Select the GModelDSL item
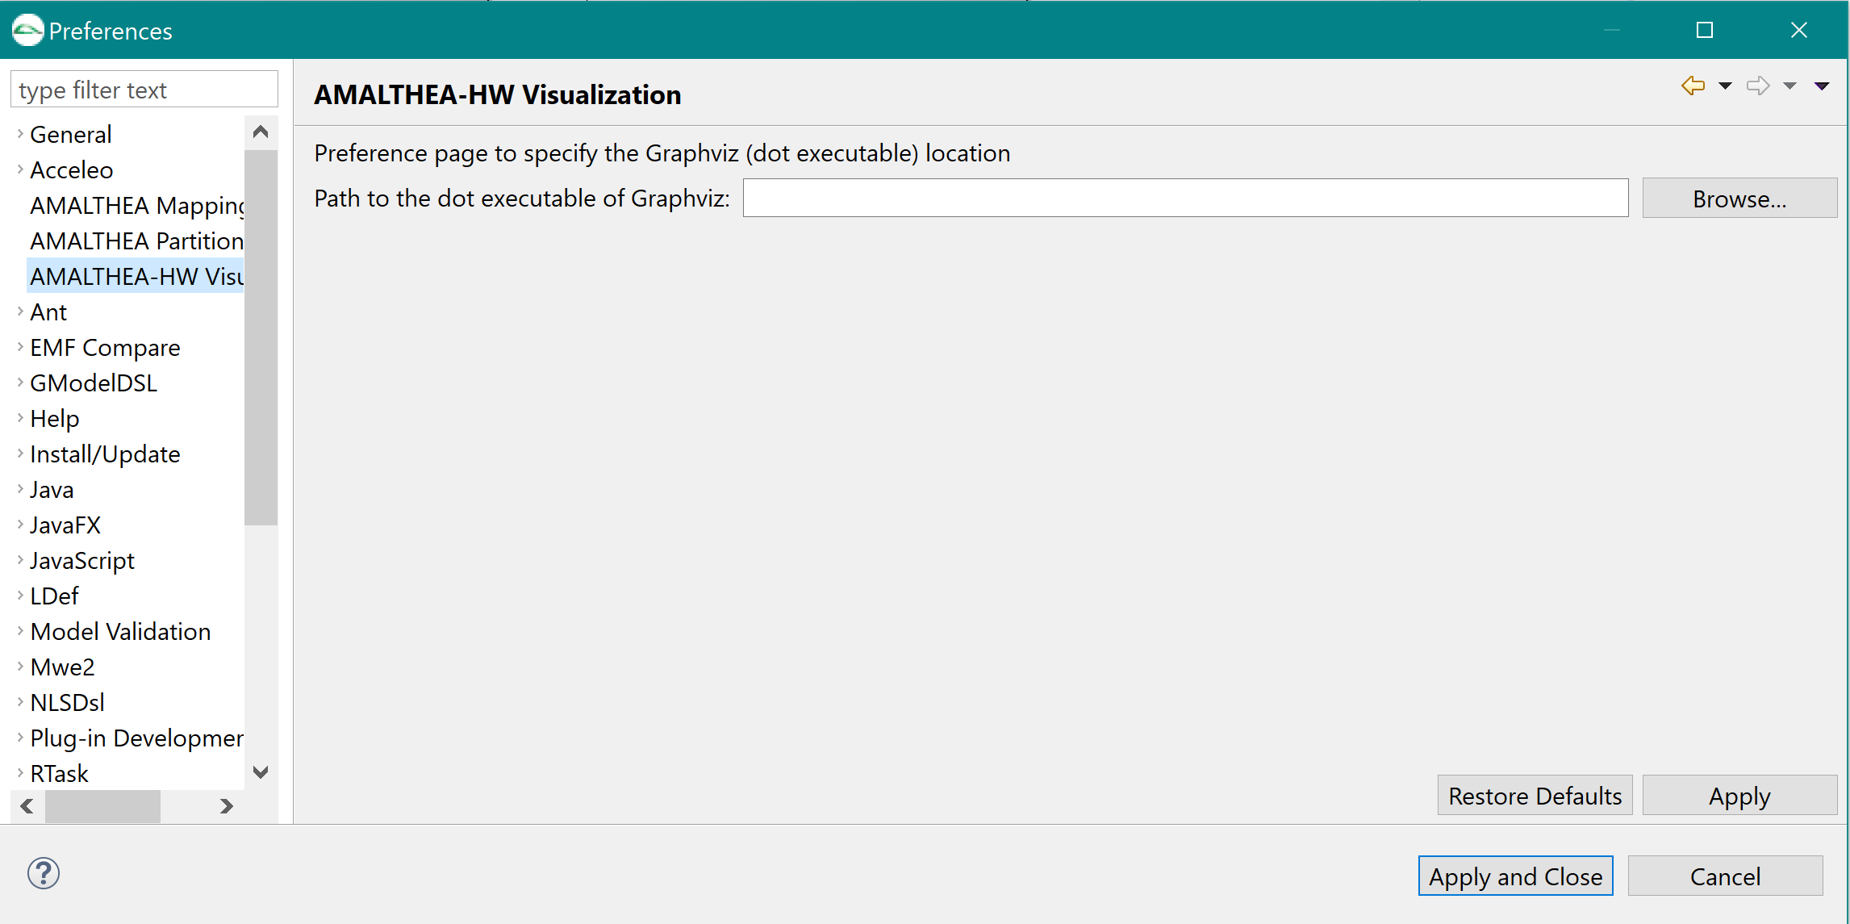This screenshot has width=1850, height=924. click(94, 383)
